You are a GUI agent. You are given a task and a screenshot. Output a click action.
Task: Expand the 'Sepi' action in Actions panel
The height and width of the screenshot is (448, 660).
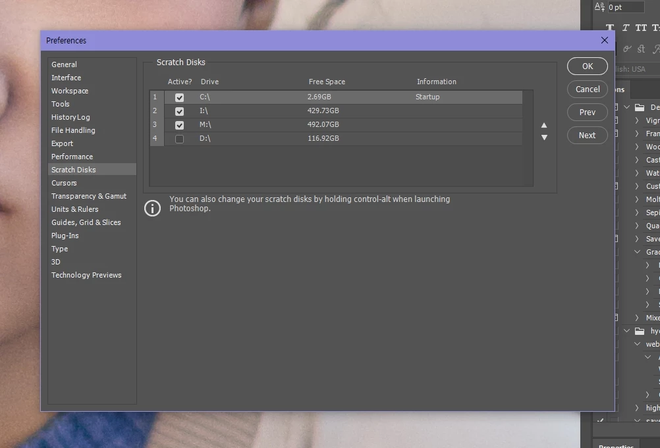pos(637,212)
